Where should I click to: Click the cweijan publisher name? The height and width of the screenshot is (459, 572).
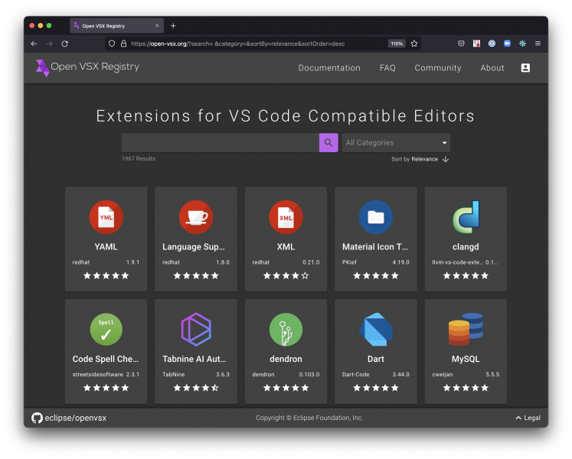click(443, 374)
